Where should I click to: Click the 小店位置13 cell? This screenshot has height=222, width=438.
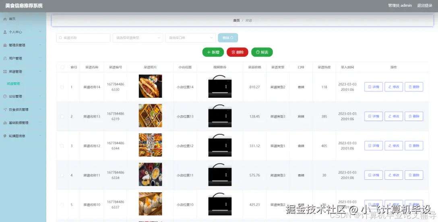(x=185, y=117)
